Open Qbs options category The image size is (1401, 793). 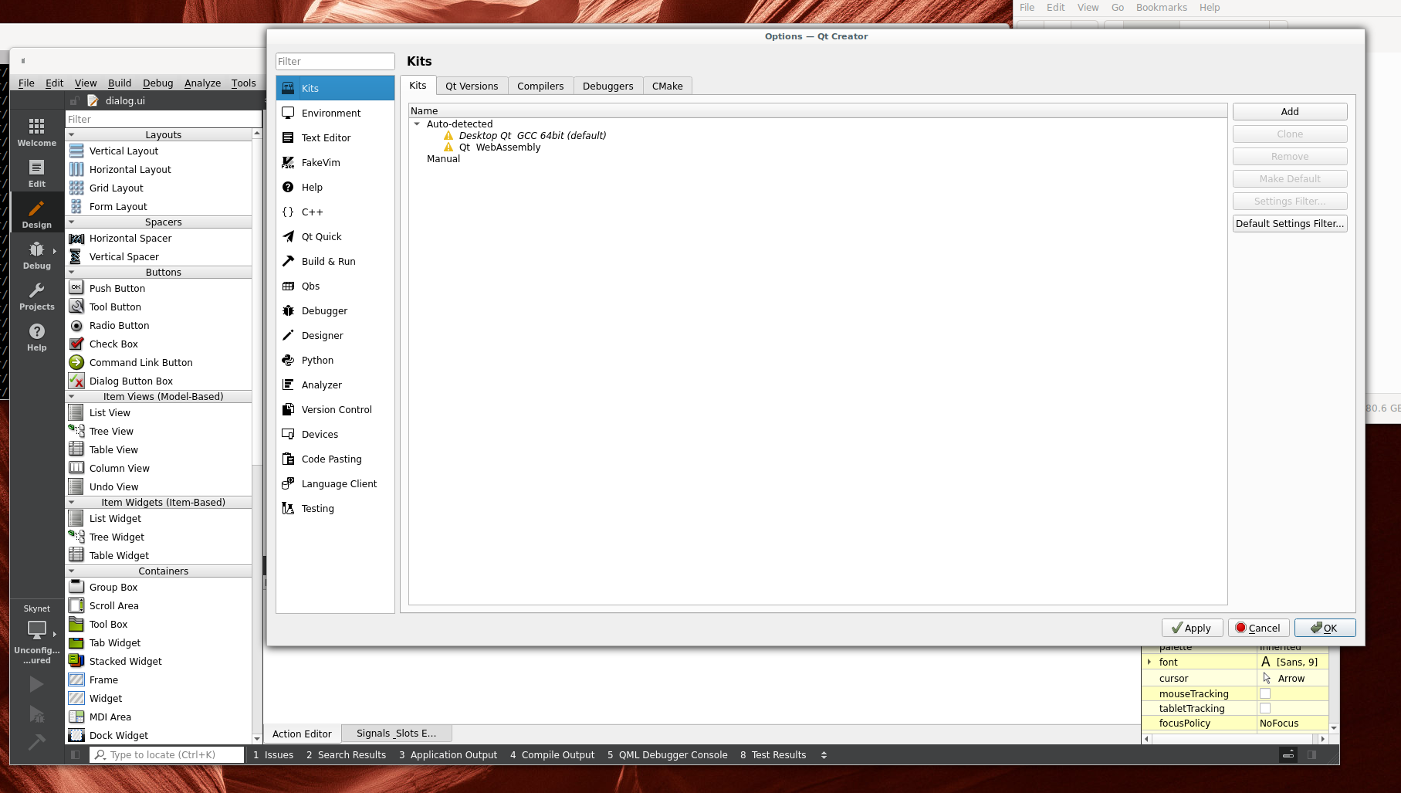(335, 286)
